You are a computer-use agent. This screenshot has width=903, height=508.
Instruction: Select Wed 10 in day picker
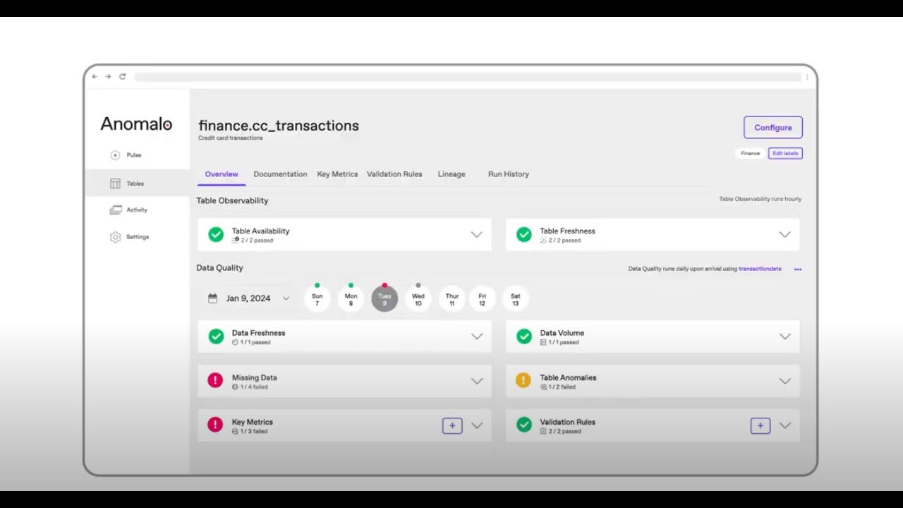(418, 299)
